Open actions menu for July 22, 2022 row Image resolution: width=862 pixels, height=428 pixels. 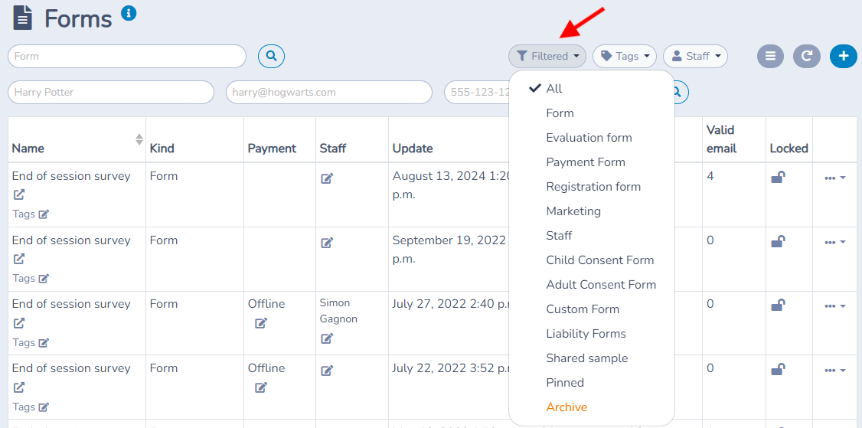(x=835, y=371)
